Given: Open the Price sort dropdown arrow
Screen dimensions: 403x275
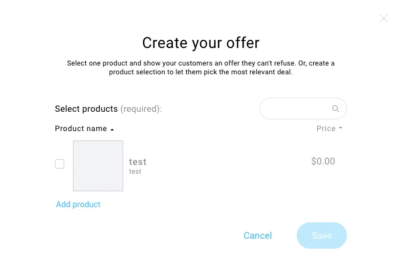Looking at the screenshot, I should pyautogui.click(x=341, y=128).
